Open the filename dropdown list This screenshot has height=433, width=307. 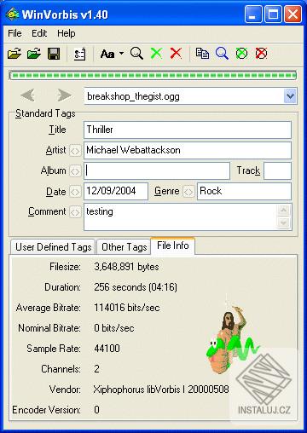coord(290,96)
